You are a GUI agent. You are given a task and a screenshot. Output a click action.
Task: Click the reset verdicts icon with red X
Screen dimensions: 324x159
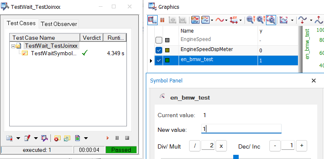(57, 138)
